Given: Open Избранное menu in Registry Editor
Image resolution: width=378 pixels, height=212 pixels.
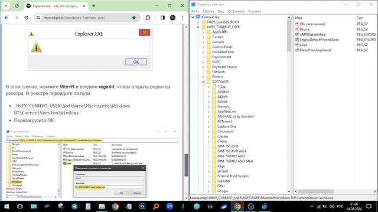Looking at the screenshot, I should (x=236, y=11).
